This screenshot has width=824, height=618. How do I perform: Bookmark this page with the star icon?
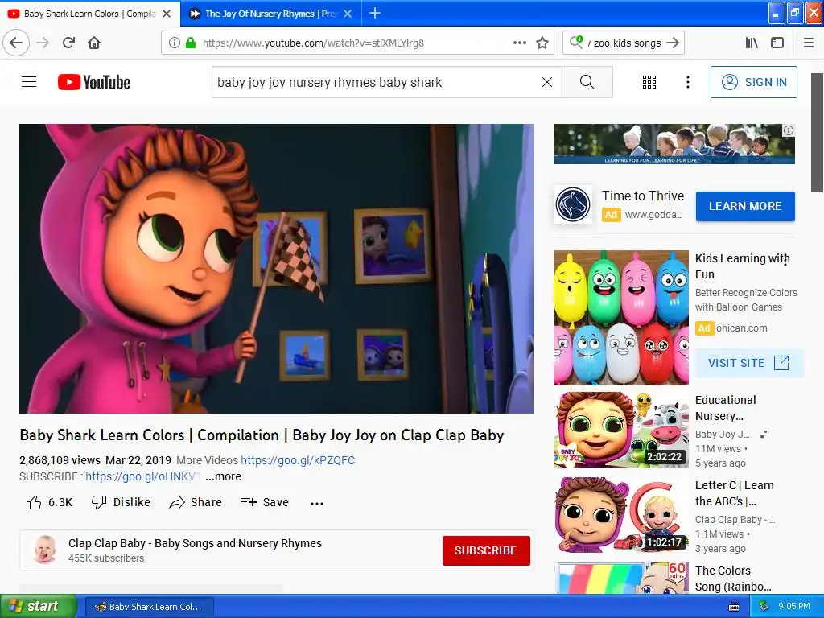pos(542,43)
